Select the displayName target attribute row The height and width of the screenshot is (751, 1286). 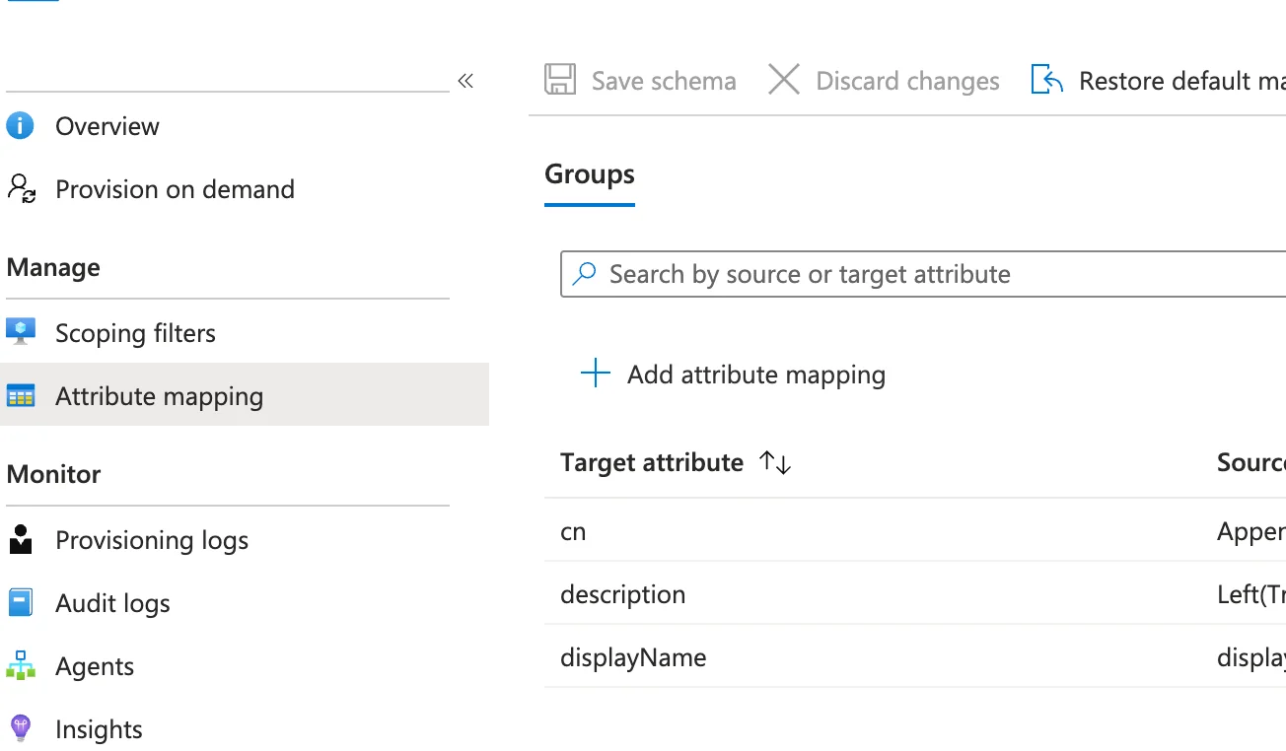(x=915, y=657)
